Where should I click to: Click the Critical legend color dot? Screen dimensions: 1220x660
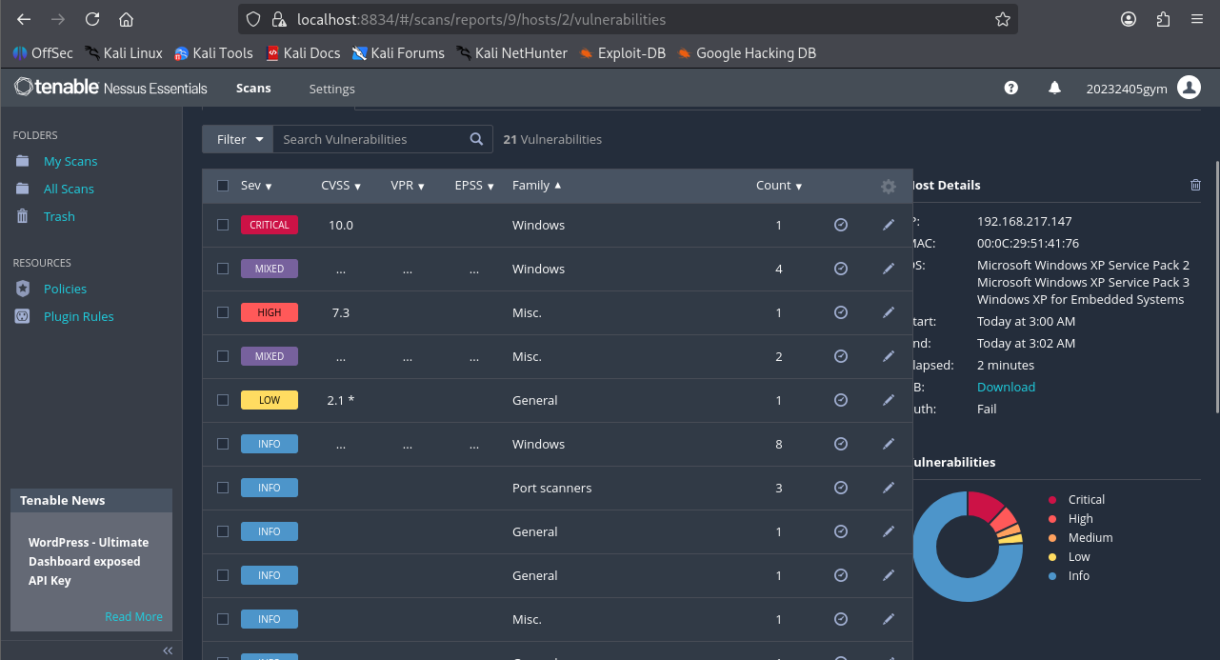(1052, 500)
